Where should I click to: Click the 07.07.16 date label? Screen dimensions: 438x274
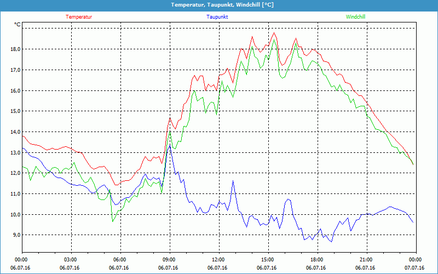[x=414, y=268]
